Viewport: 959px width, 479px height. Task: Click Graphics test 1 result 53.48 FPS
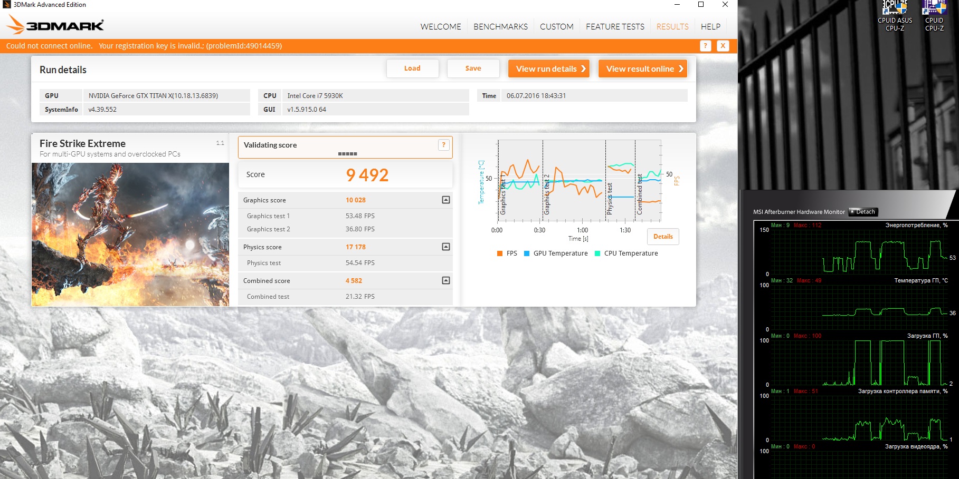pos(360,216)
